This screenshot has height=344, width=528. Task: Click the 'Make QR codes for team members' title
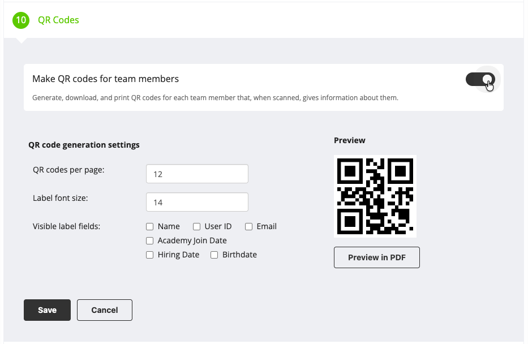coord(105,79)
